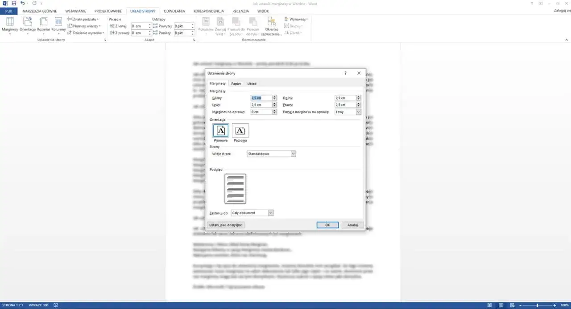This screenshot has height=309, width=571.
Task: Click the dialog's question mark help icon
Action: [x=346, y=73]
